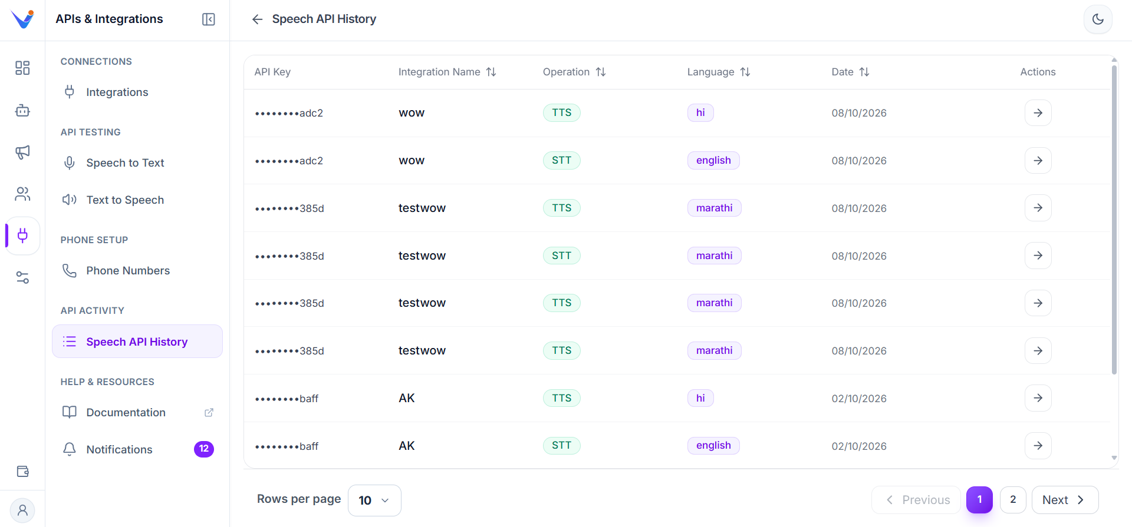Open the bot icon in the left rail
The image size is (1132, 527).
pyautogui.click(x=22, y=110)
